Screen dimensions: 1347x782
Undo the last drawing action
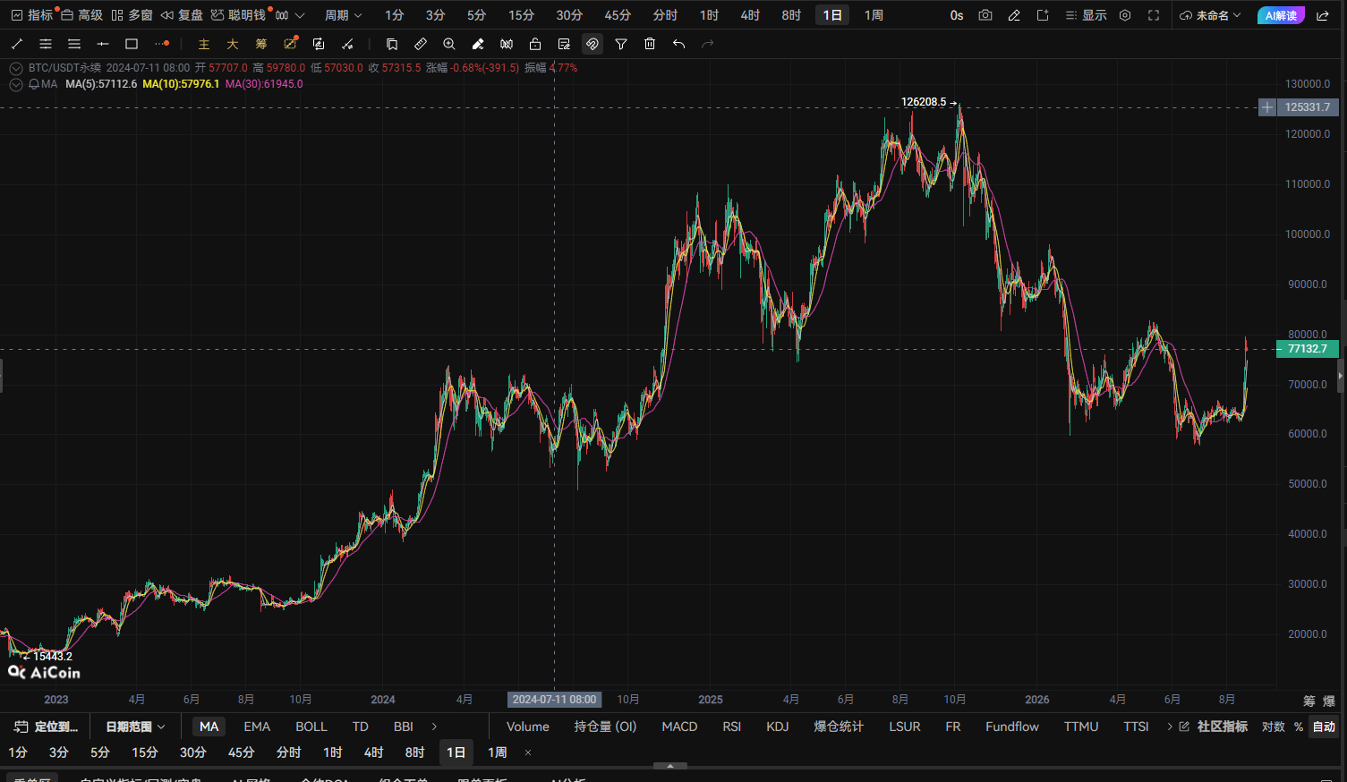(x=678, y=44)
